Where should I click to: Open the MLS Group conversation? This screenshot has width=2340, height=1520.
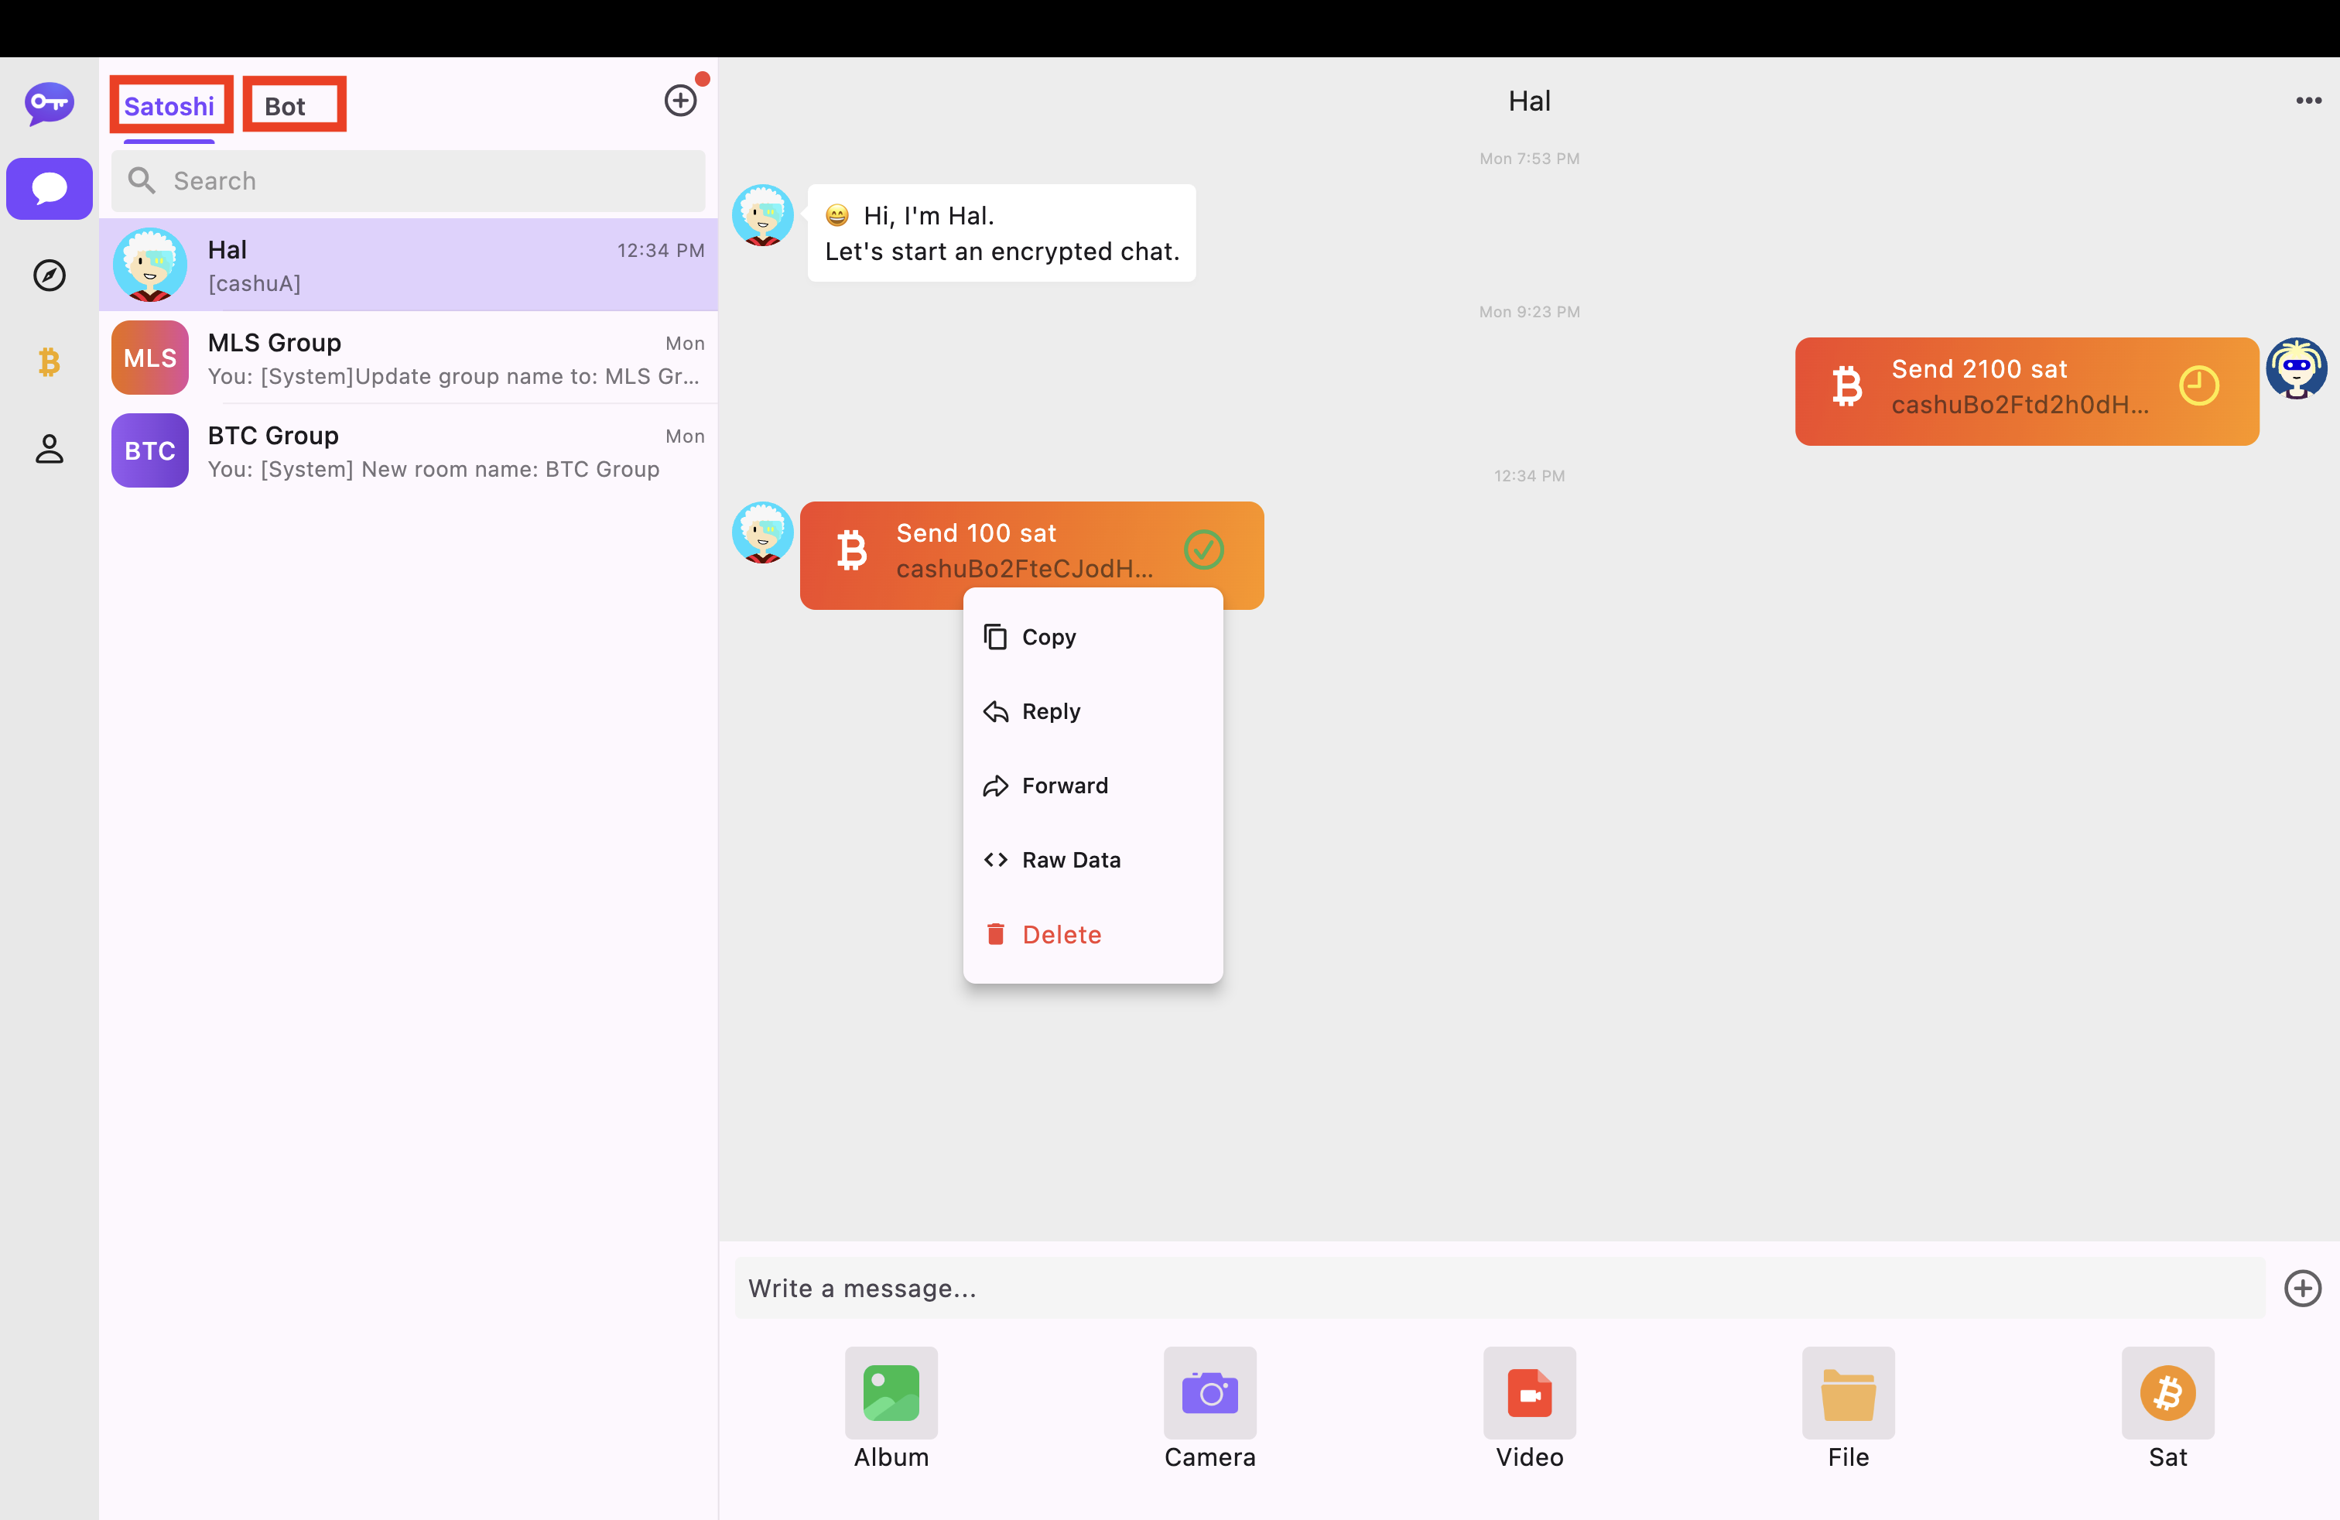(x=408, y=358)
